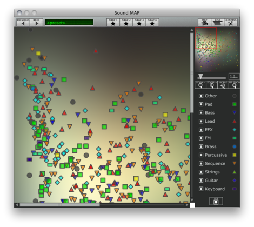Switch to List view

pyautogui.click(x=218, y=22)
